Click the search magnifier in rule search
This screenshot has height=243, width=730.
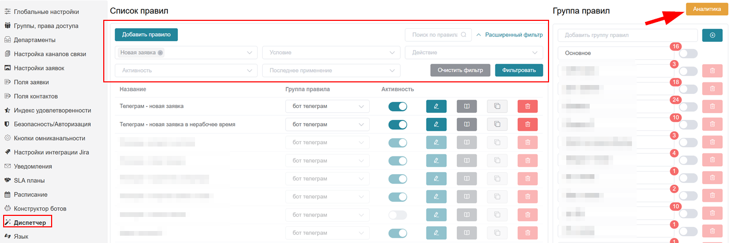click(463, 35)
